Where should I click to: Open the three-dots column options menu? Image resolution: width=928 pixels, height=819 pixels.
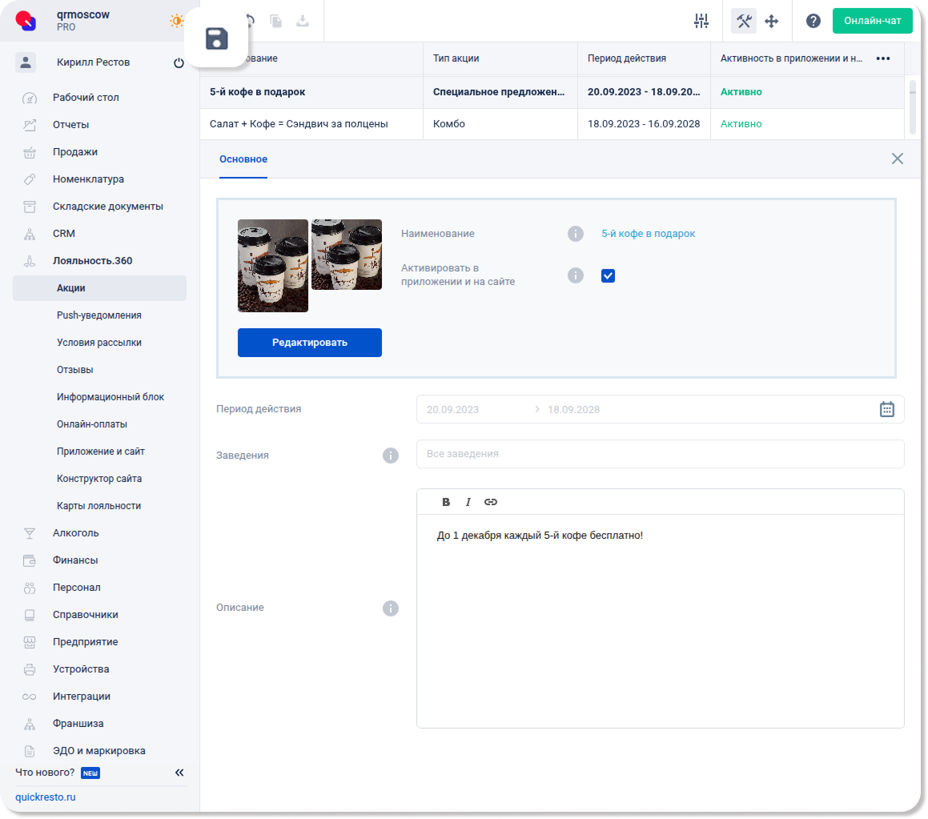click(x=883, y=58)
